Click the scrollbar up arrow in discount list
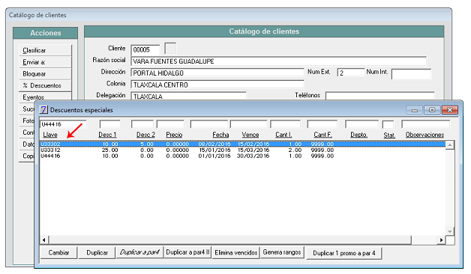The width and height of the screenshot is (471, 274). pyautogui.click(x=450, y=145)
